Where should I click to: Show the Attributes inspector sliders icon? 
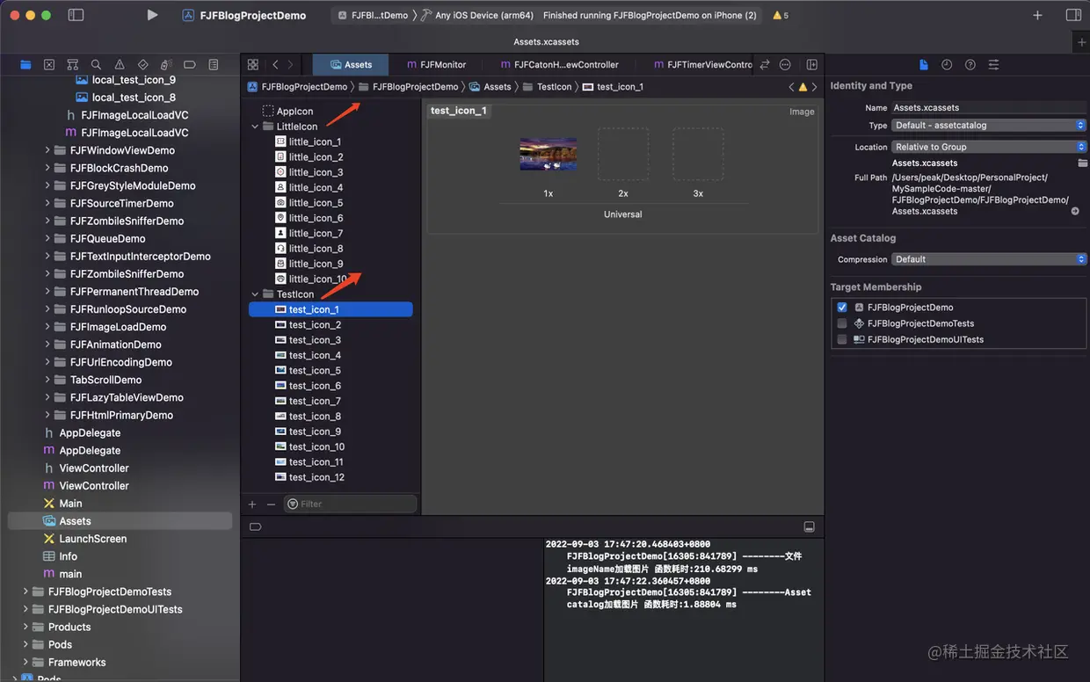pyautogui.click(x=993, y=64)
